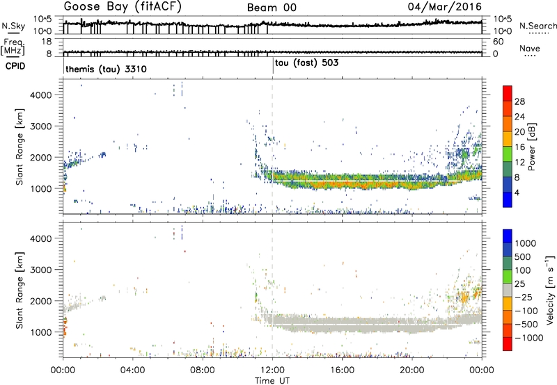Click the 'Nave' legend label
Viewport: 557px width, 385px height.
tap(530, 49)
